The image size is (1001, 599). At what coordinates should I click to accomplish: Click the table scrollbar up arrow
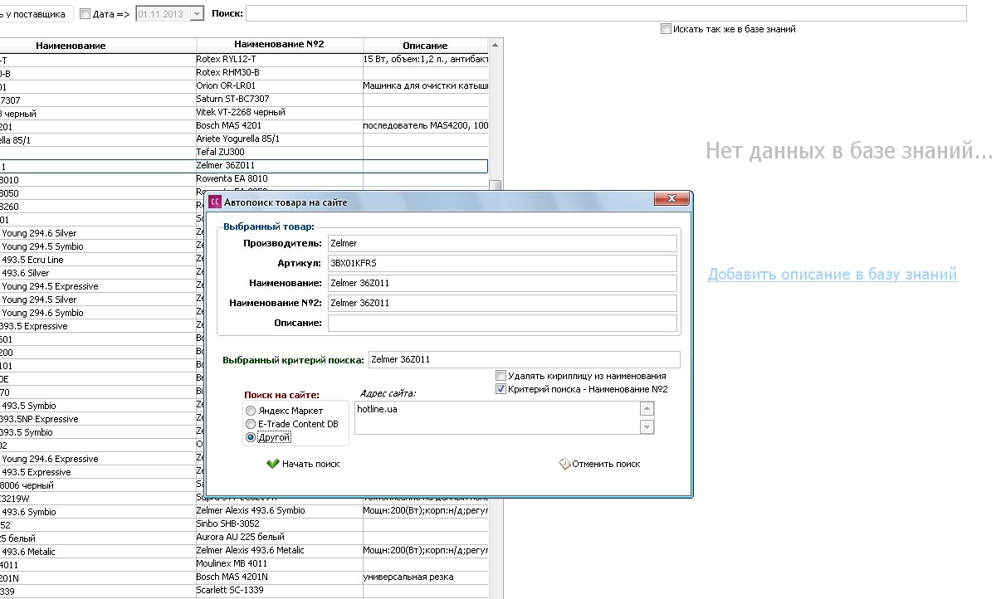tap(496, 45)
